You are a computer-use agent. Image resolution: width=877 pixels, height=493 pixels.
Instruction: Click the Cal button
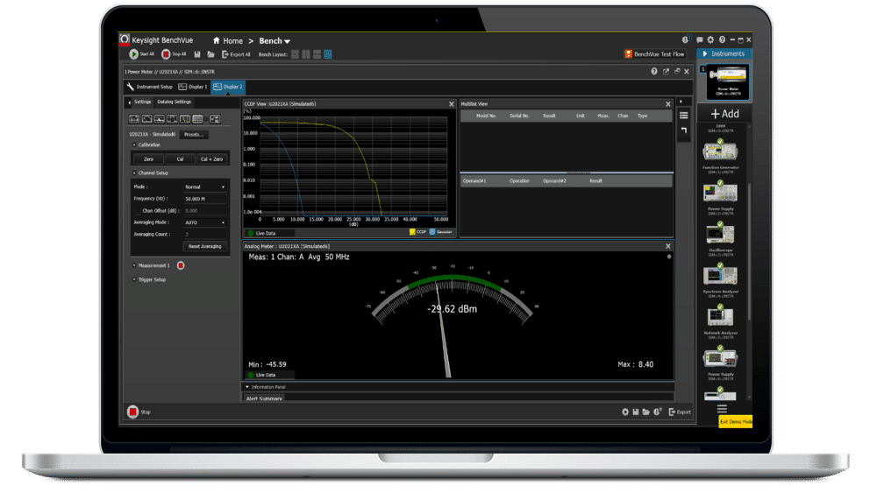[180, 159]
